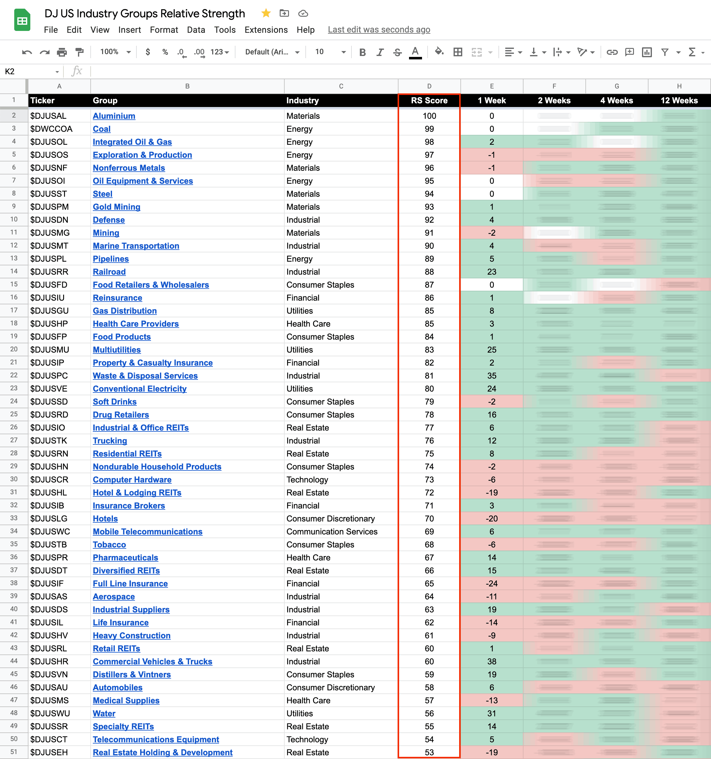Print the spreadsheet with printer icon
This screenshot has height=759, width=711.
coord(62,52)
